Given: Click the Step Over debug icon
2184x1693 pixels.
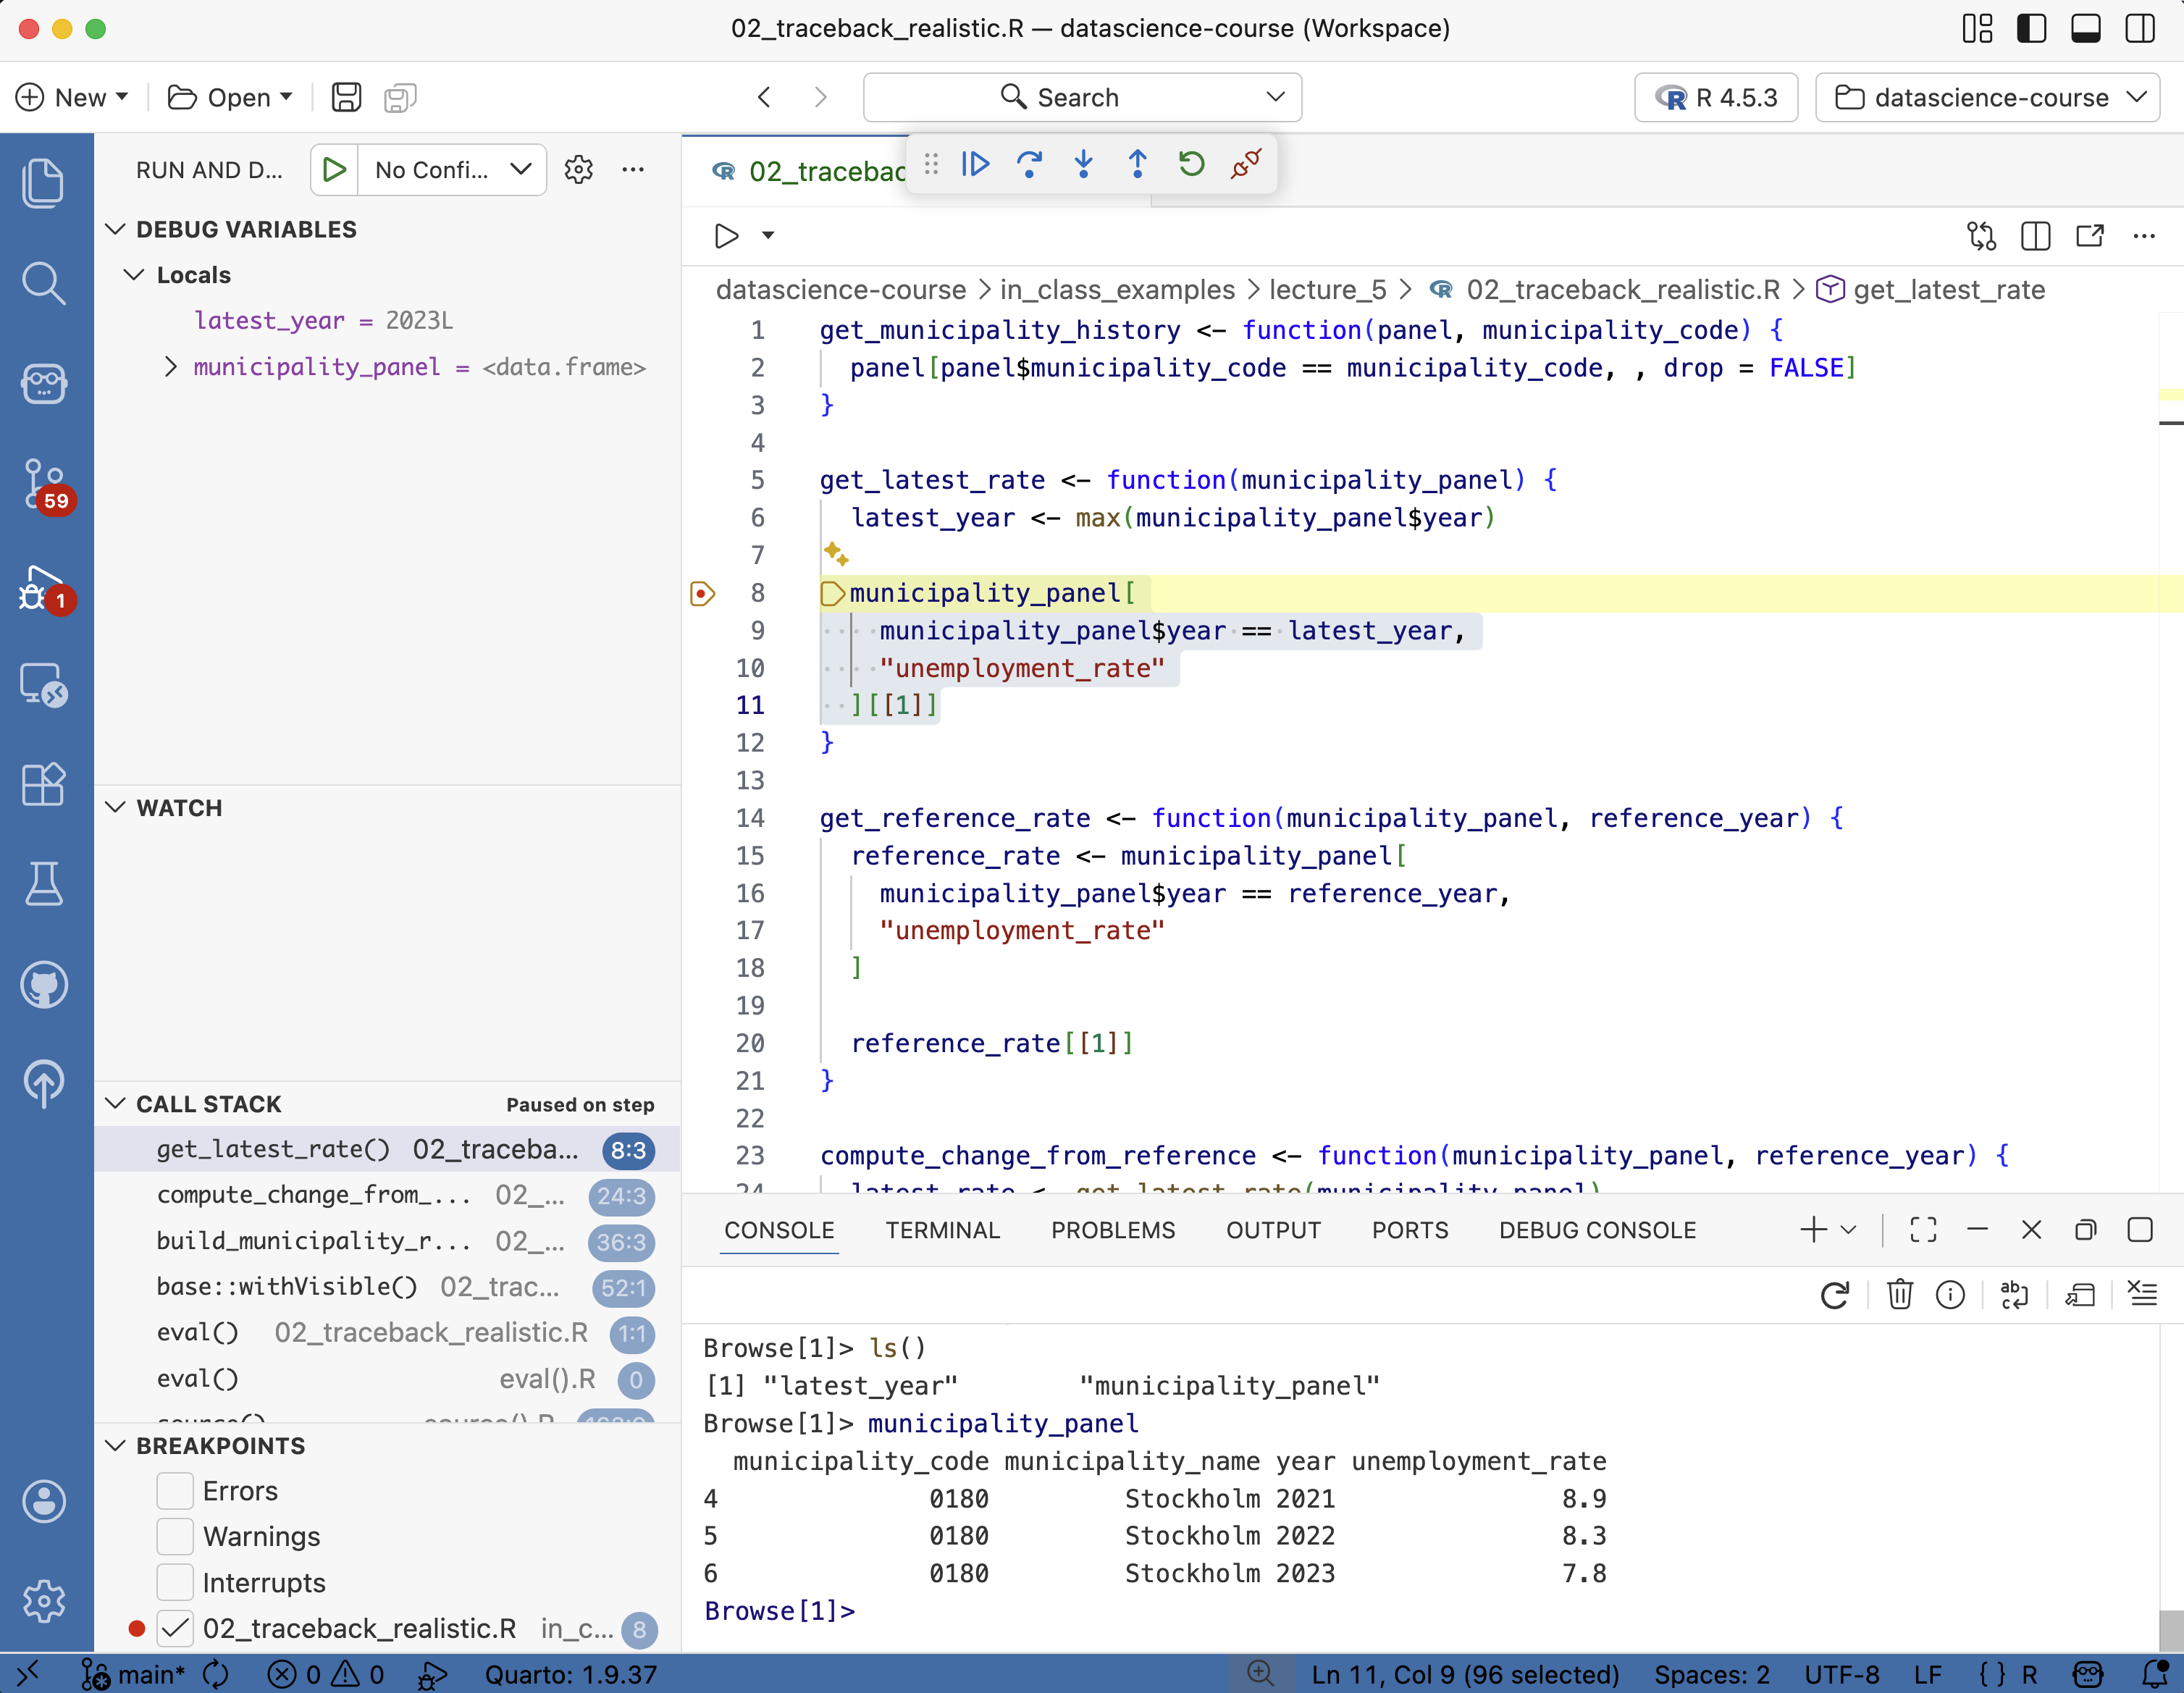Looking at the screenshot, I should point(1029,164).
